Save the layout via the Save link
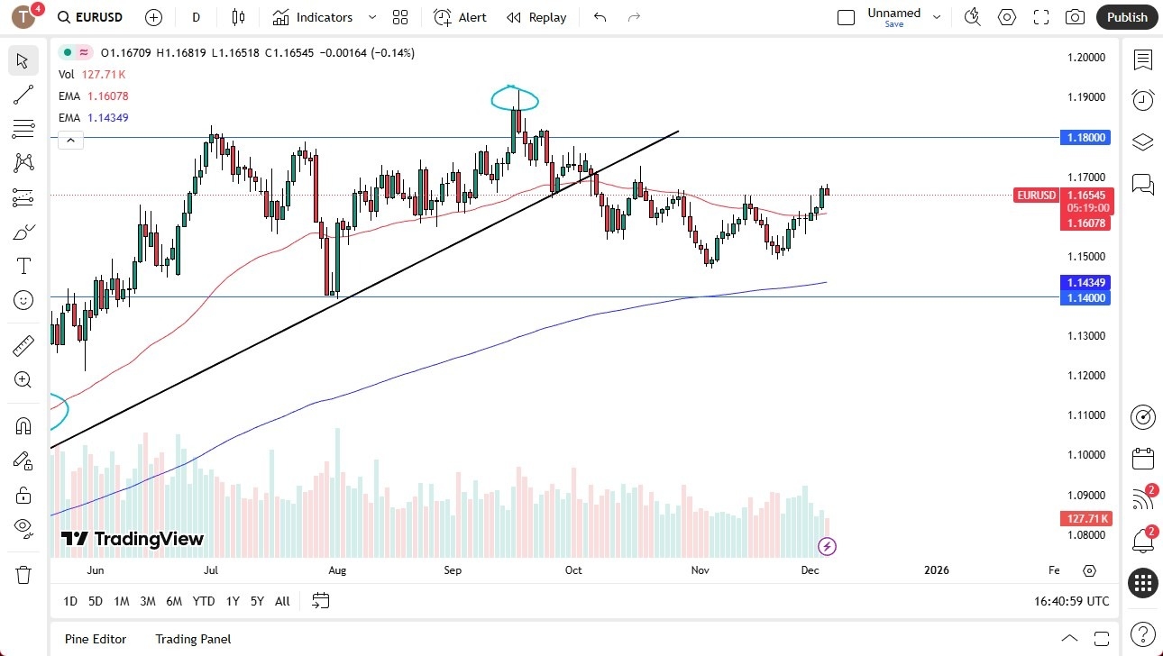Screen dimensions: 1163x656 [x=893, y=24]
